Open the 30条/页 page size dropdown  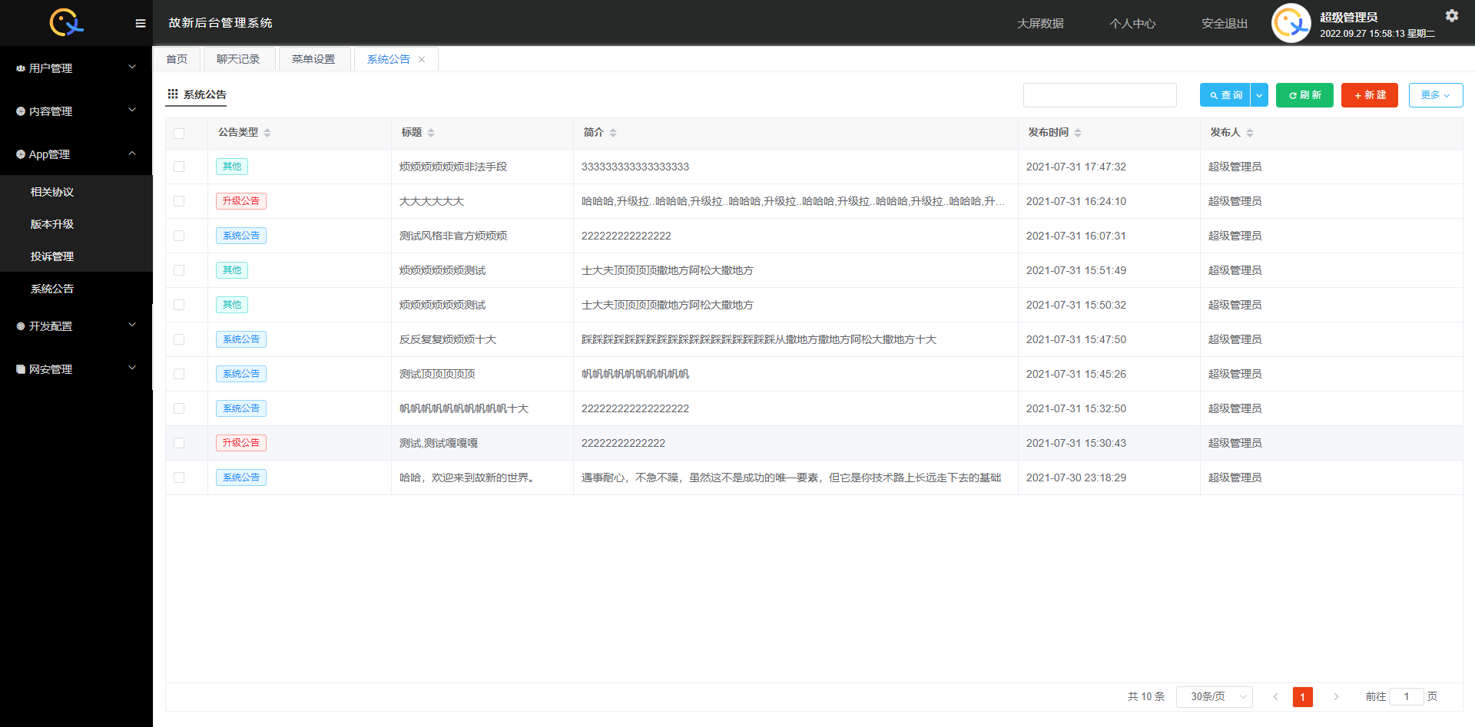pyautogui.click(x=1214, y=696)
